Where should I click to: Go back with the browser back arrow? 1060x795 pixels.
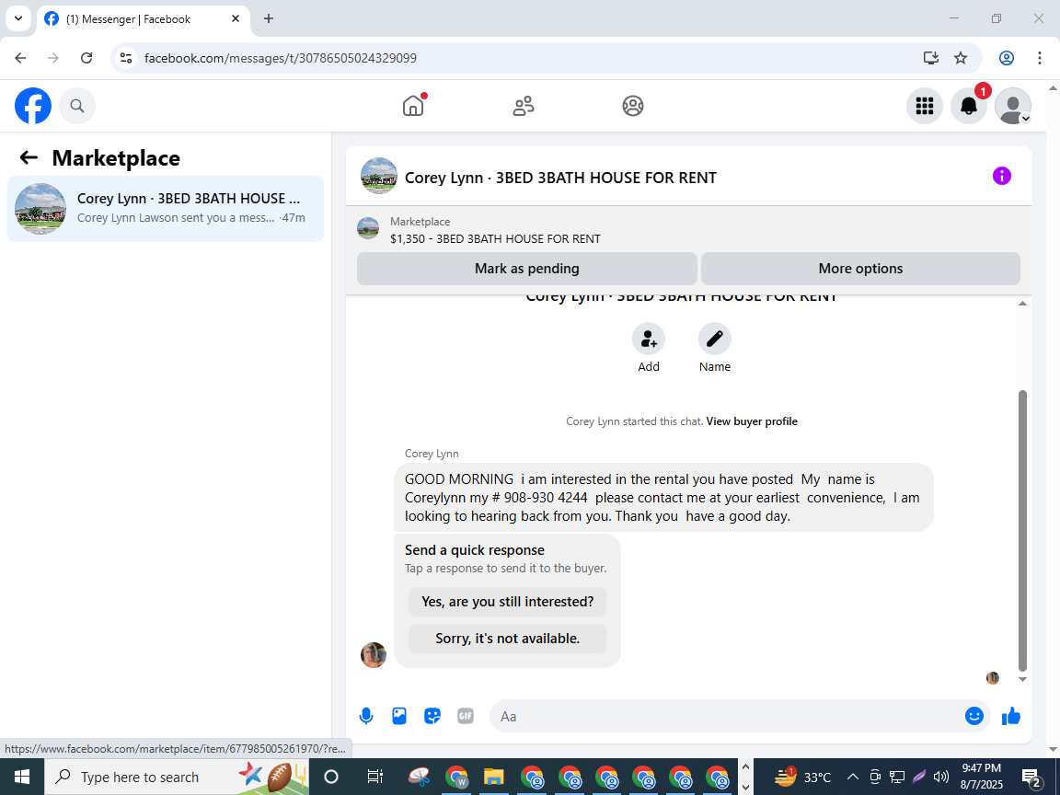point(20,58)
